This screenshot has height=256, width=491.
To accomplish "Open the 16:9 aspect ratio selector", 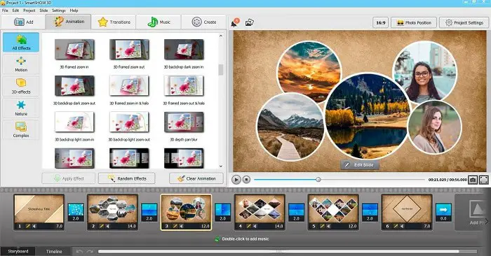I will (x=380, y=23).
